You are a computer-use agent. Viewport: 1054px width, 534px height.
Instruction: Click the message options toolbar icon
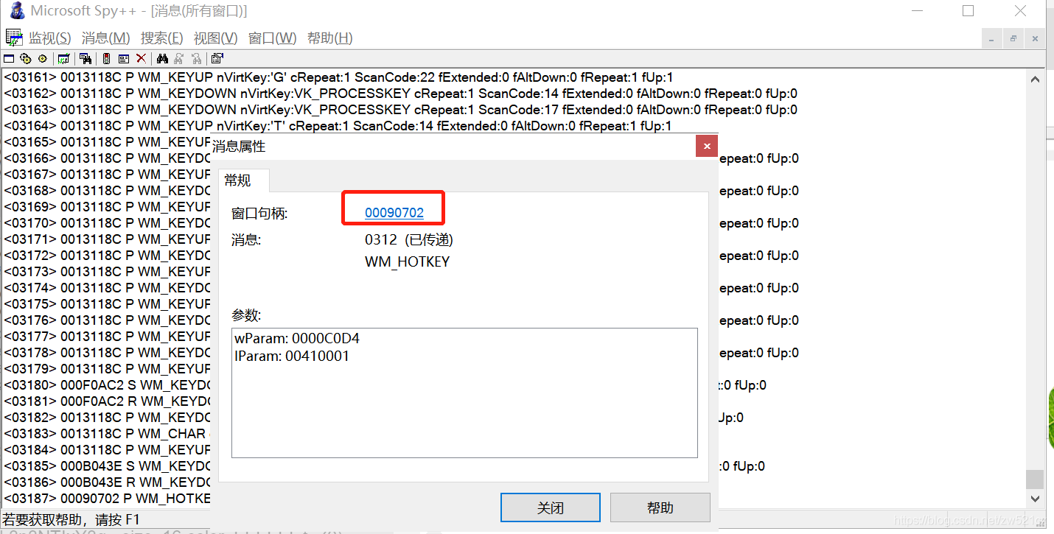coord(123,58)
